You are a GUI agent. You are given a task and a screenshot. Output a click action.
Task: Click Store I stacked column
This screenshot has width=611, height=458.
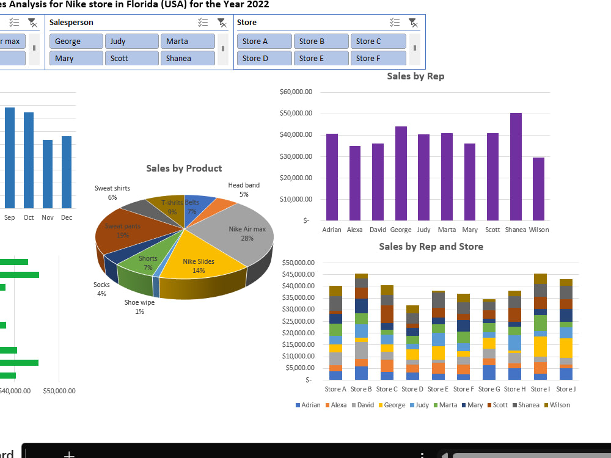click(x=540, y=327)
